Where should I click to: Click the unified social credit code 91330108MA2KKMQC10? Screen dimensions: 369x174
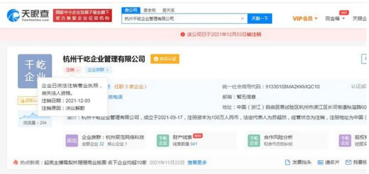(x=293, y=87)
